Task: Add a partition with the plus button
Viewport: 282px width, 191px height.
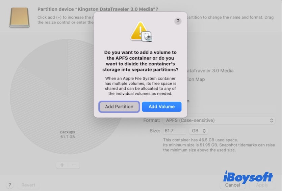Action: point(62,165)
